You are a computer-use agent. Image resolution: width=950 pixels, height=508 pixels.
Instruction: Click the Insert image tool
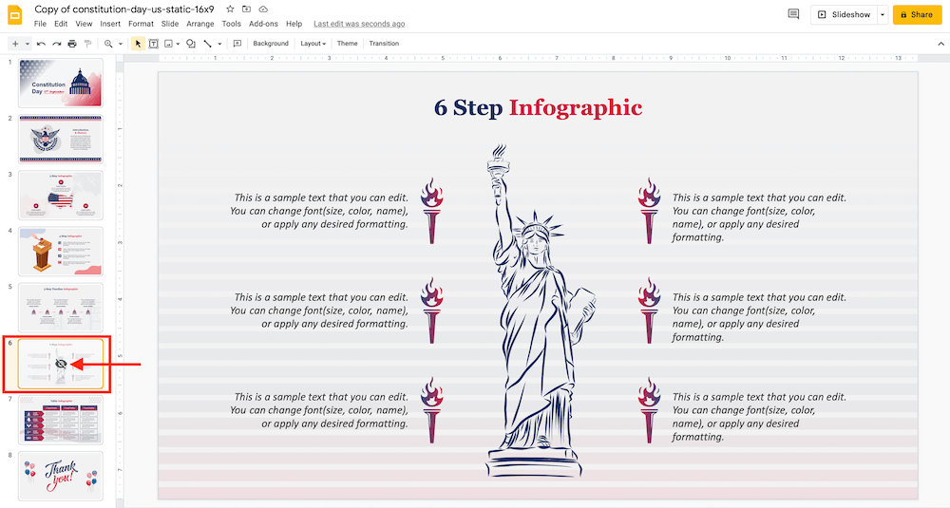coord(168,44)
